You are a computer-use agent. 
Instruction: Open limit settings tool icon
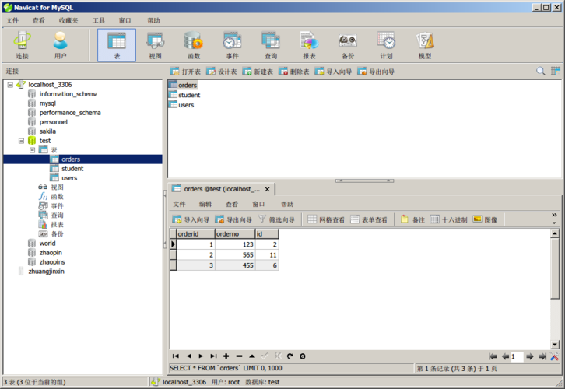pyautogui.click(x=555, y=356)
